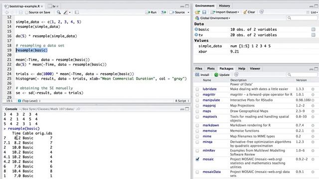Screen dimensions: 319x179
Task: Open the Import Dataset dropdown
Action: point(225,12)
